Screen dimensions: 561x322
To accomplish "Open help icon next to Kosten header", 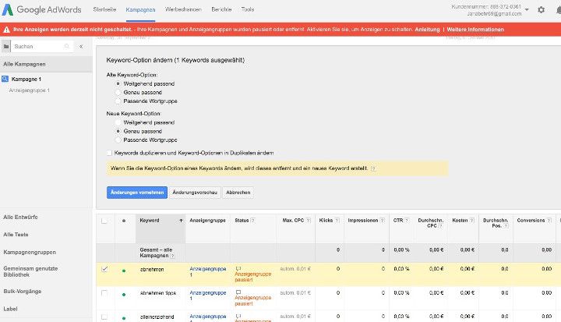I will point(471,221).
